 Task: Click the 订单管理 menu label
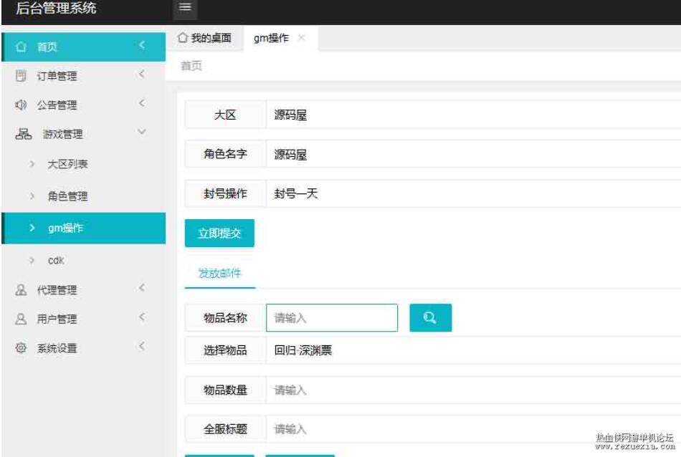(57, 76)
